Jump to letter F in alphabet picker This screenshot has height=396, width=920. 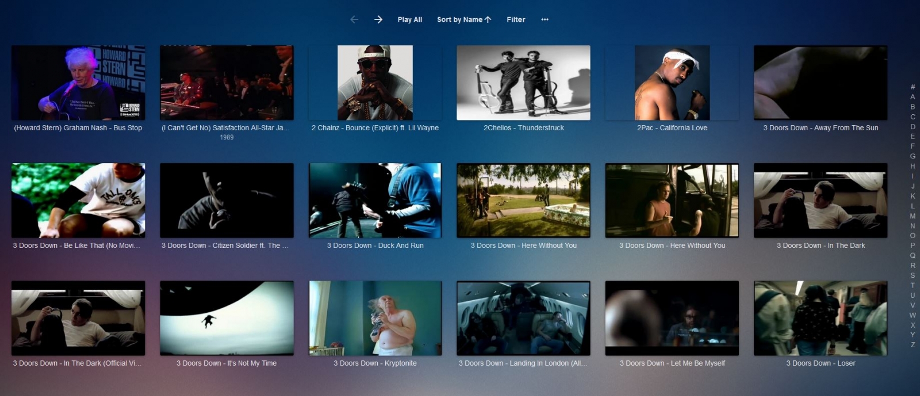tap(913, 146)
